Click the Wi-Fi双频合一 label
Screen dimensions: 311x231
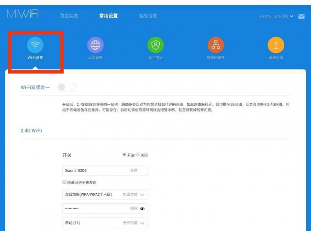coord(35,87)
